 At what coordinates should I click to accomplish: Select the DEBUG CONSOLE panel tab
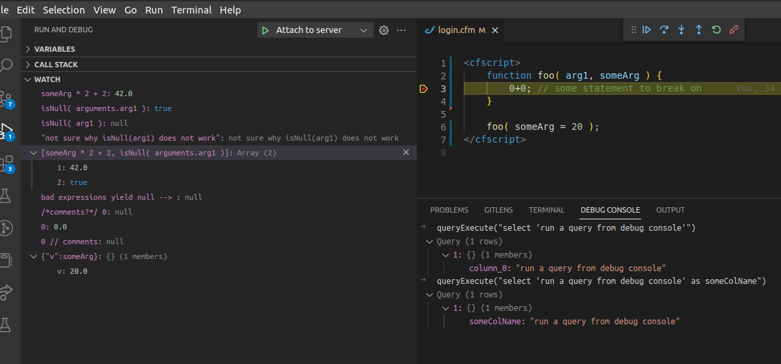coord(610,210)
